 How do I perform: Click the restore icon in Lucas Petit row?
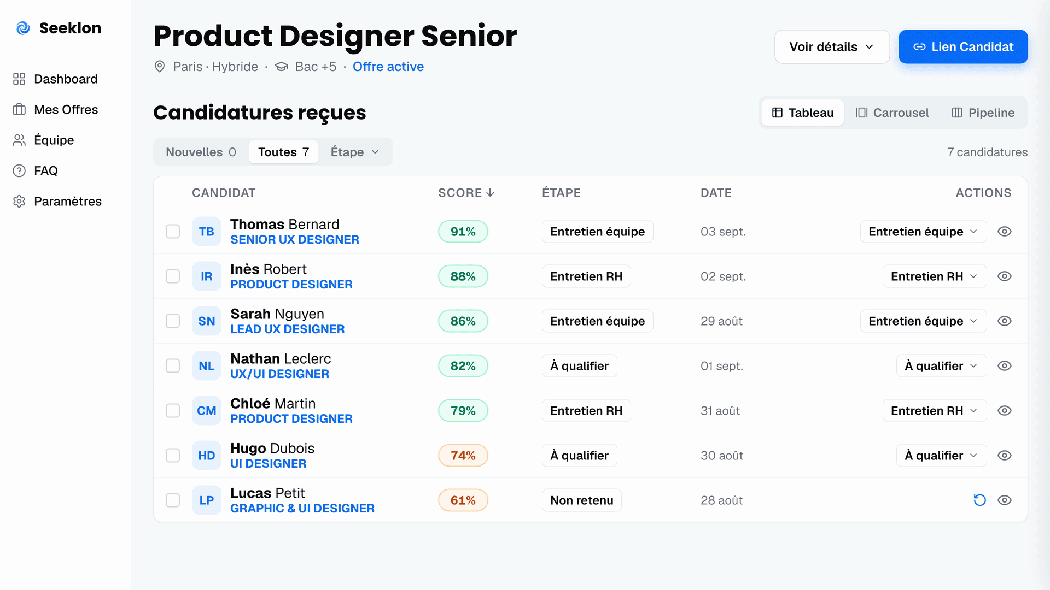click(x=979, y=500)
